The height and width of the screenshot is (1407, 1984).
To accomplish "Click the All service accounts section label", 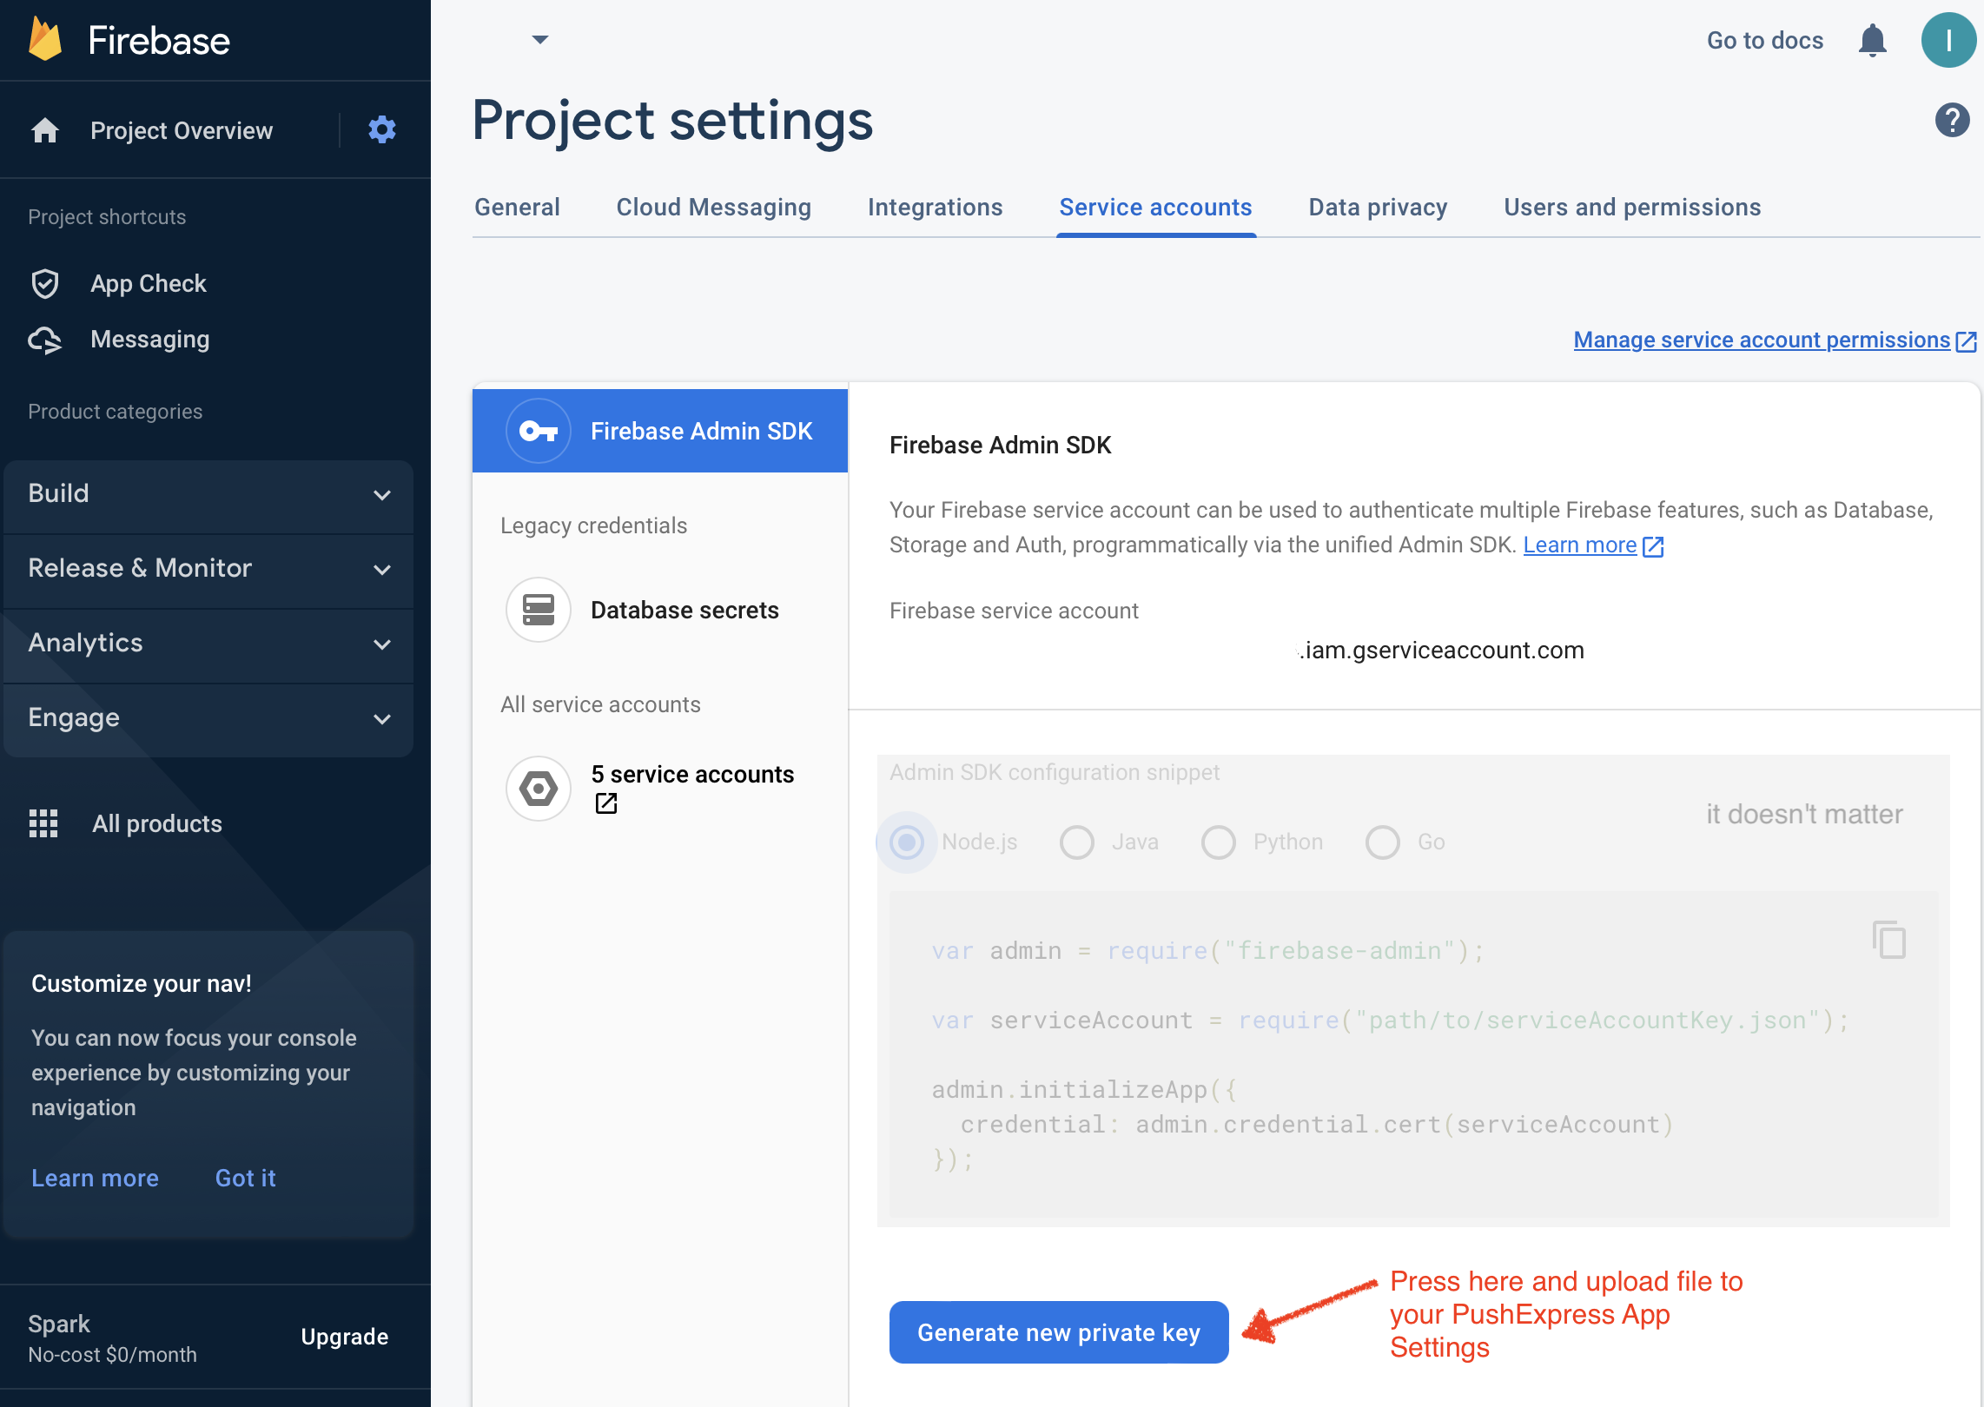I will point(600,705).
